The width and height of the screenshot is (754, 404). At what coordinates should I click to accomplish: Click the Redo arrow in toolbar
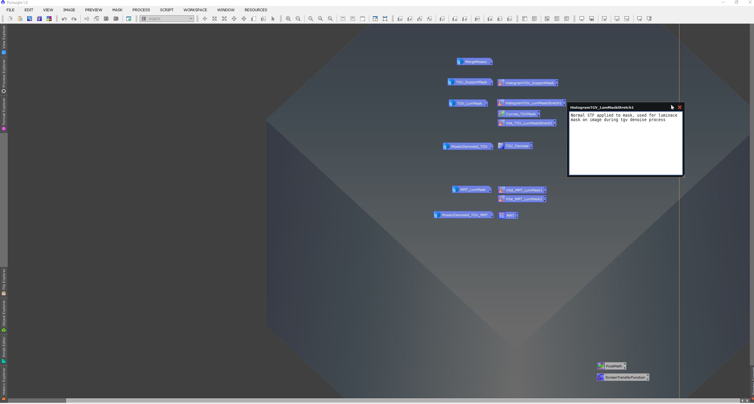coord(74,19)
